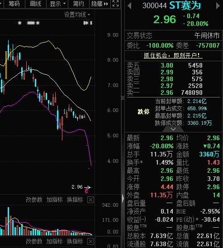Click the 委比 value -100.00%
Screen dimensions: 223x248
tap(160, 45)
